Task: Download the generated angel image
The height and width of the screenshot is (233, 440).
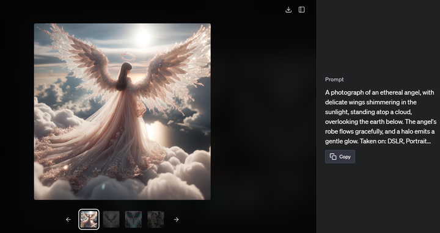Action: pyautogui.click(x=288, y=10)
